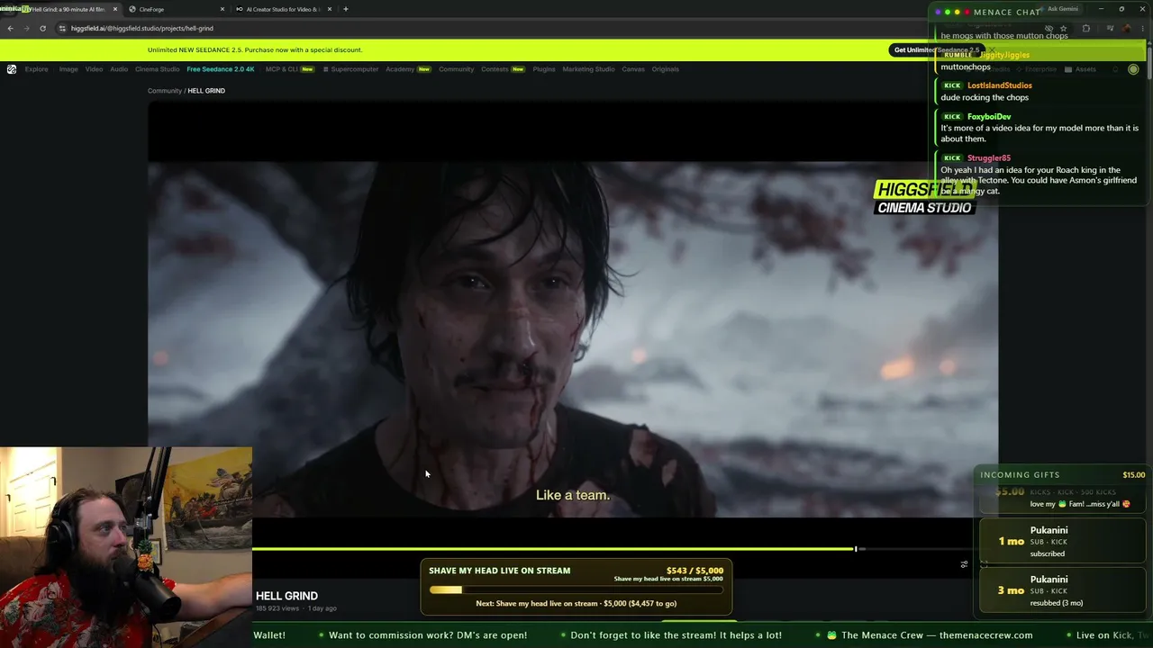This screenshot has height=648, width=1153.
Task: Click FoxyboiDev username in chat
Action: tap(989, 117)
